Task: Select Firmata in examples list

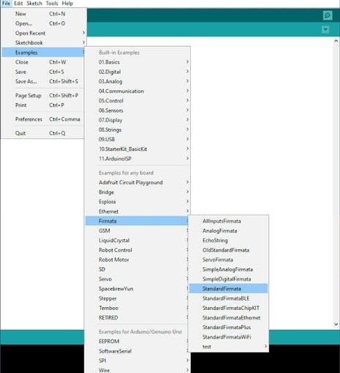Action: [137, 221]
